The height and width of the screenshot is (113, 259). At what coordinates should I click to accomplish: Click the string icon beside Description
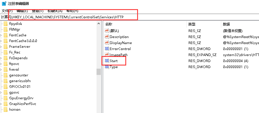pyautogui.click(x=107, y=37)
